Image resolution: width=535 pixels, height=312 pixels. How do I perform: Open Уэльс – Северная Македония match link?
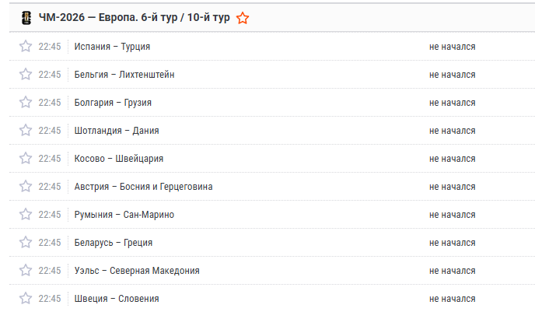tap(137, 271)
